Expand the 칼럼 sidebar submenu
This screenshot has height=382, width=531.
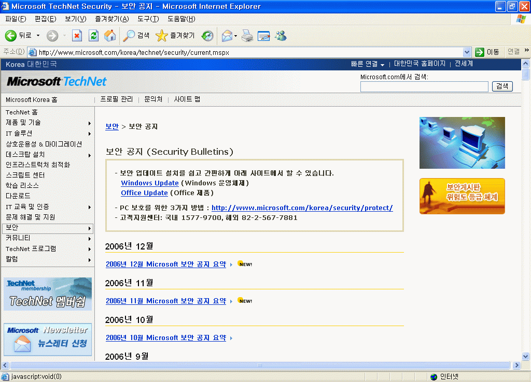(x=89, y=260)
